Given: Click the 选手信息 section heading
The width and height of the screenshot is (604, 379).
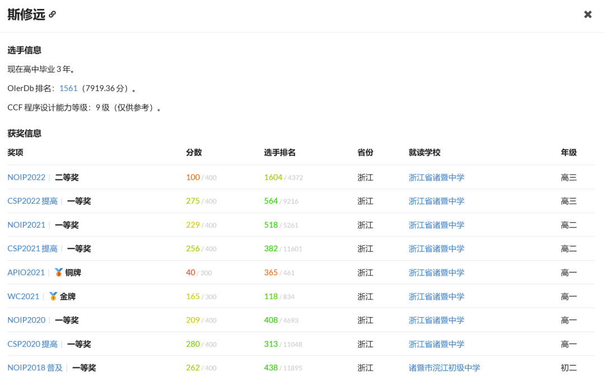Looking at the screenshot, I should [x=24, y=50].
